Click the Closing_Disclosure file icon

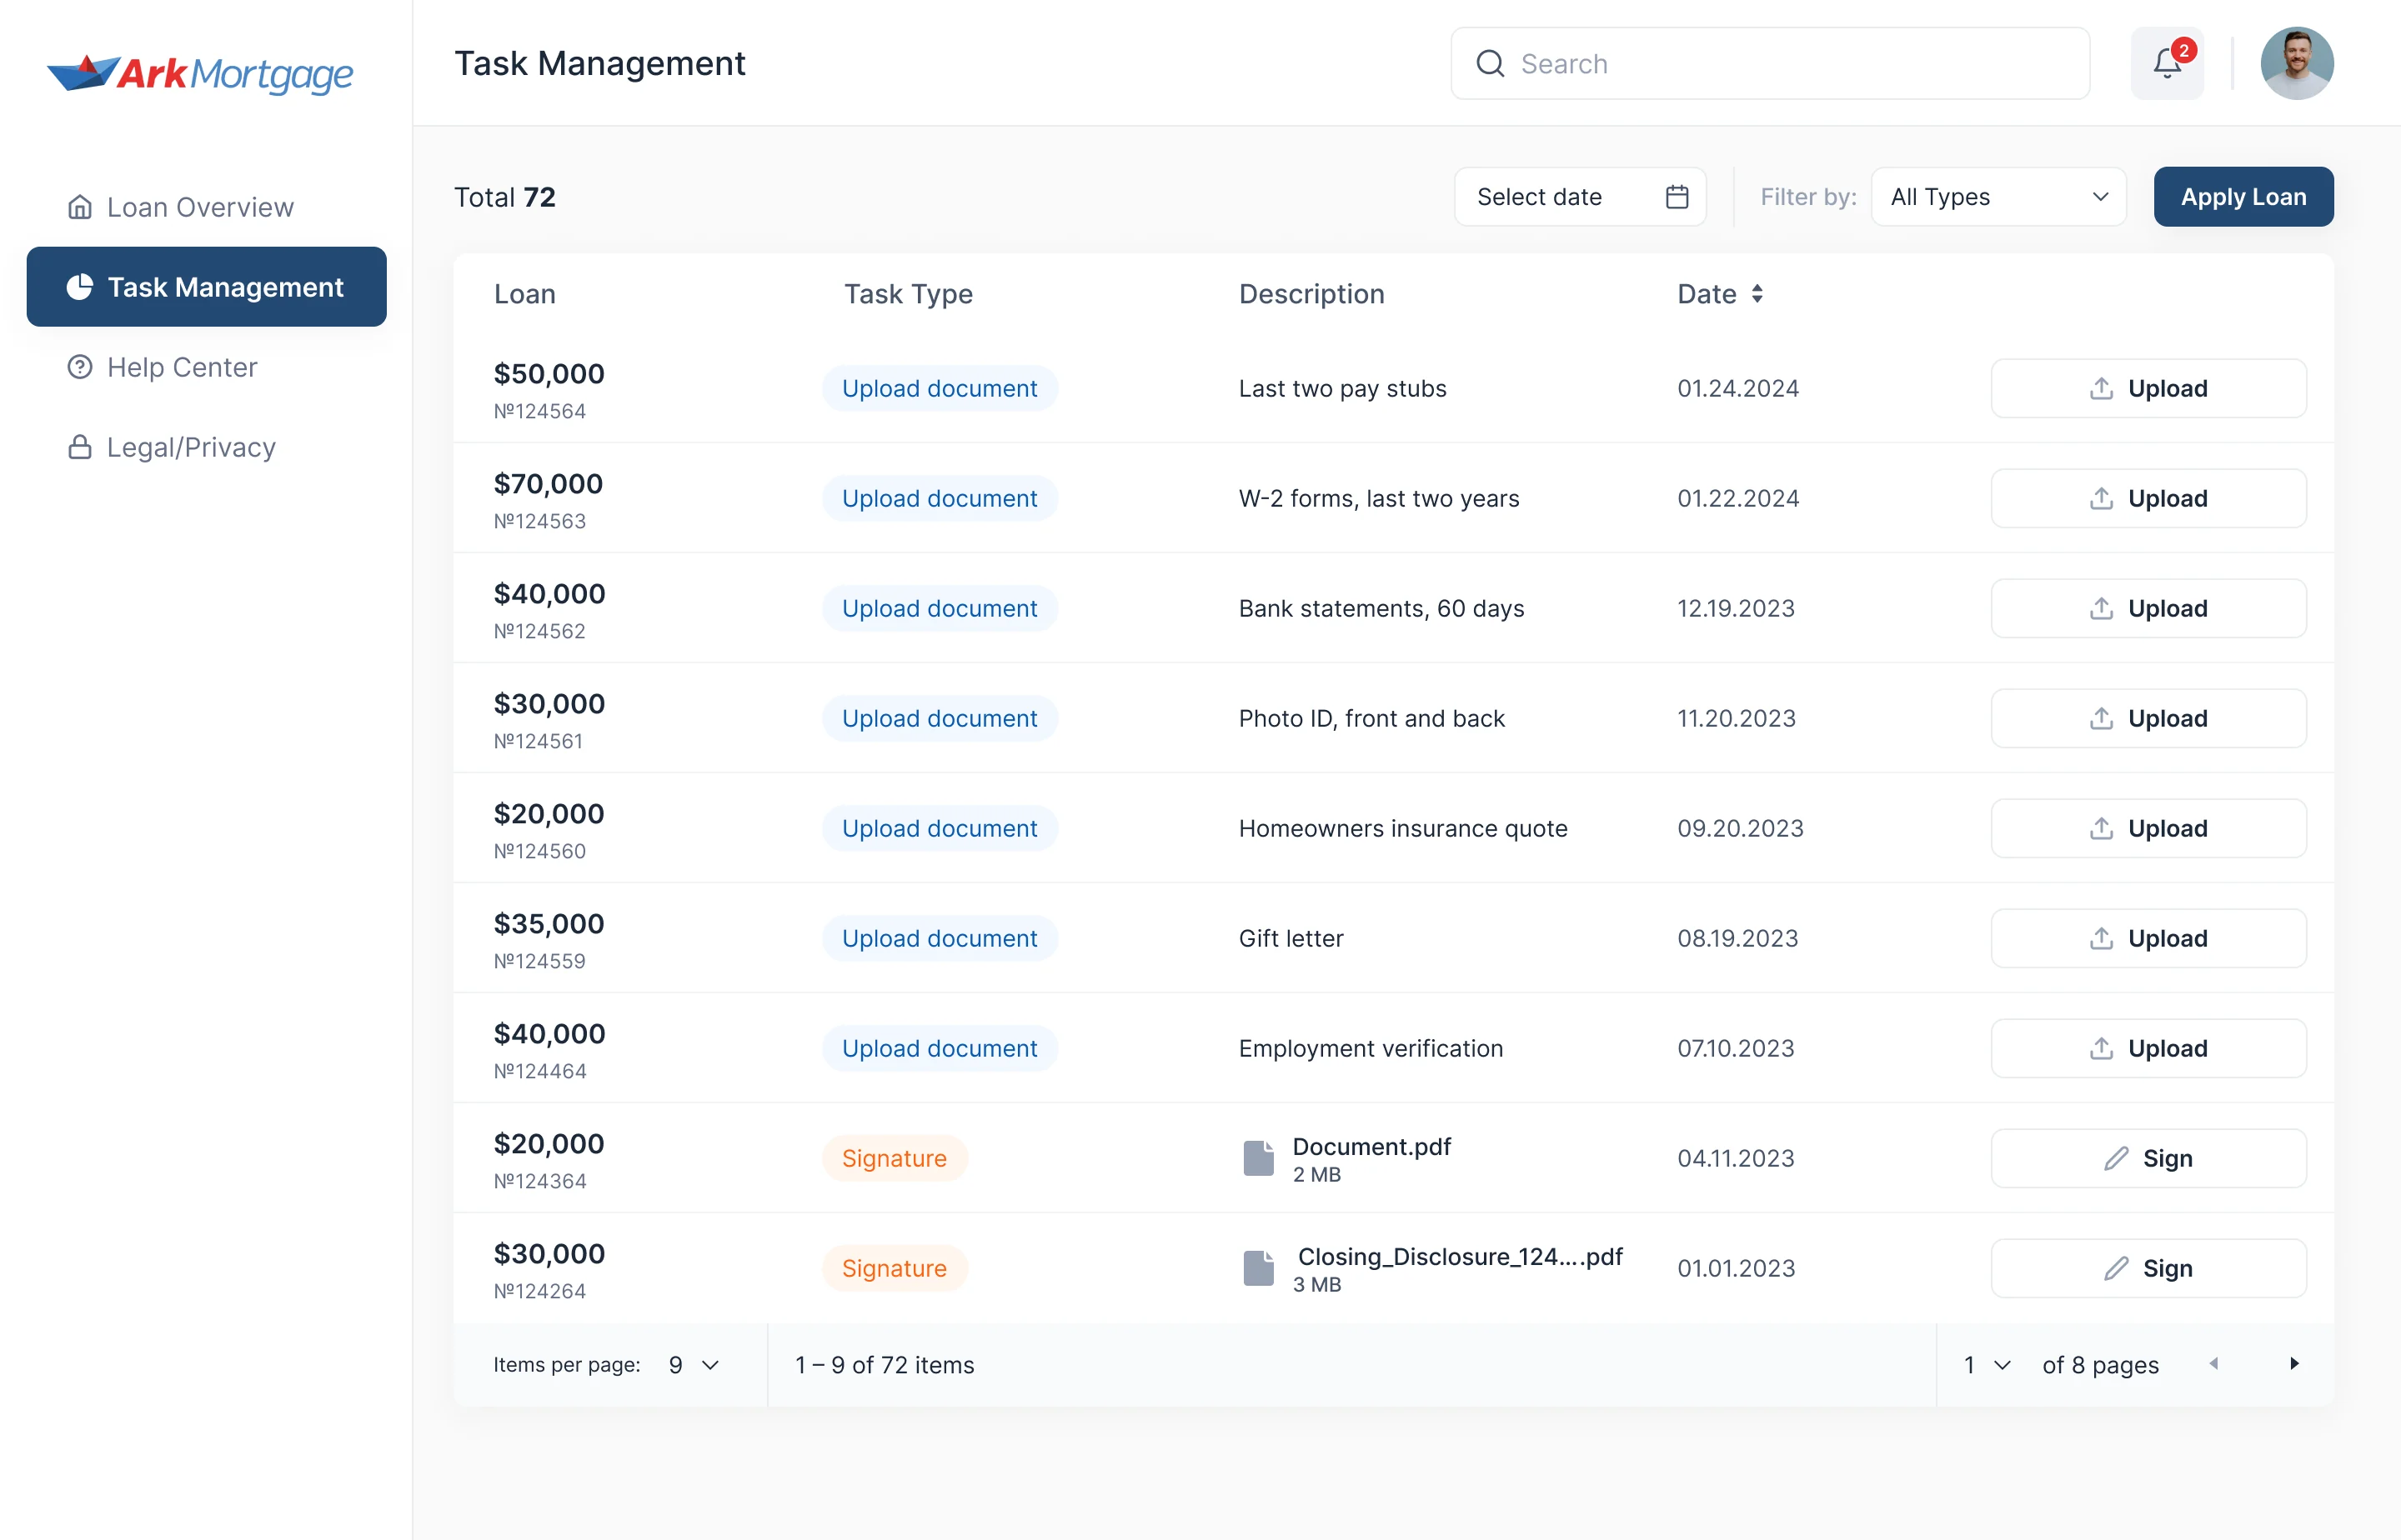1259,1268
